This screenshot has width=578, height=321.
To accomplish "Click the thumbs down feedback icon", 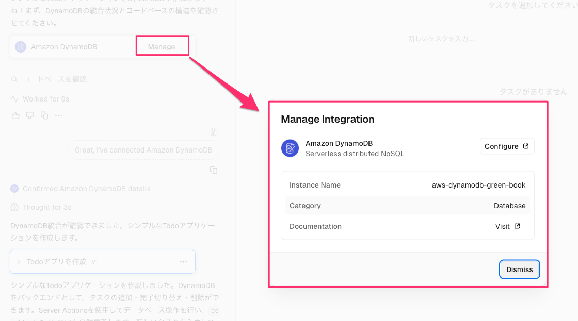I will pos(30,115).
